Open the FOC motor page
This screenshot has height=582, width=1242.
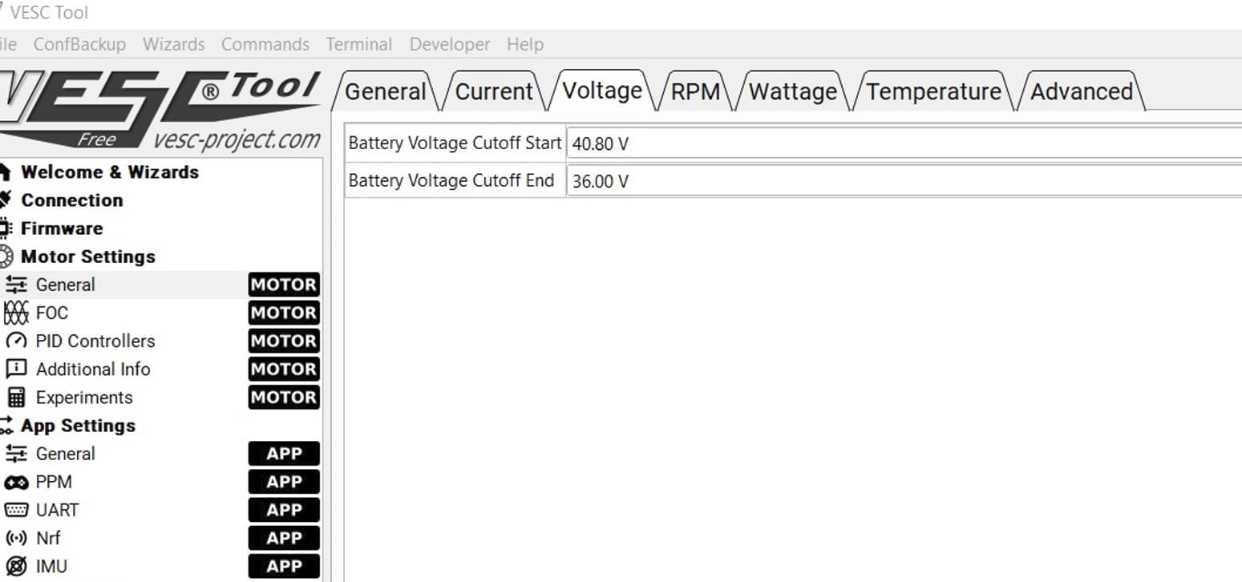coord(52,313)
